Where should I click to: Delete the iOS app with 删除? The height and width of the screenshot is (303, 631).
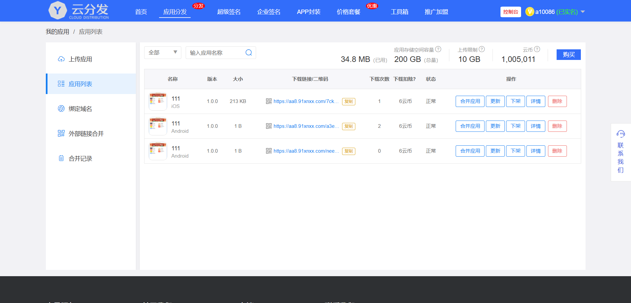tap(557, 101)
